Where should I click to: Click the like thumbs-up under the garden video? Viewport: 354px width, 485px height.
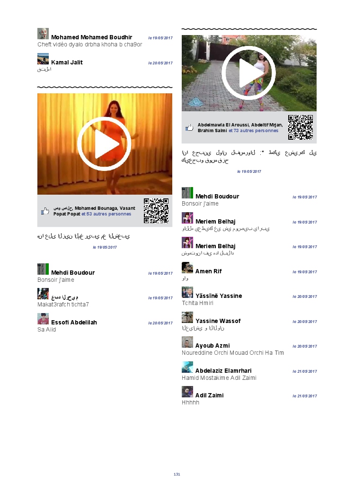(189, 128)
